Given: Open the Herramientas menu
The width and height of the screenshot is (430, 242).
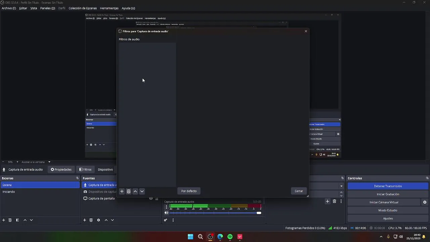Looking at the screenshot, I should point(109,8).
